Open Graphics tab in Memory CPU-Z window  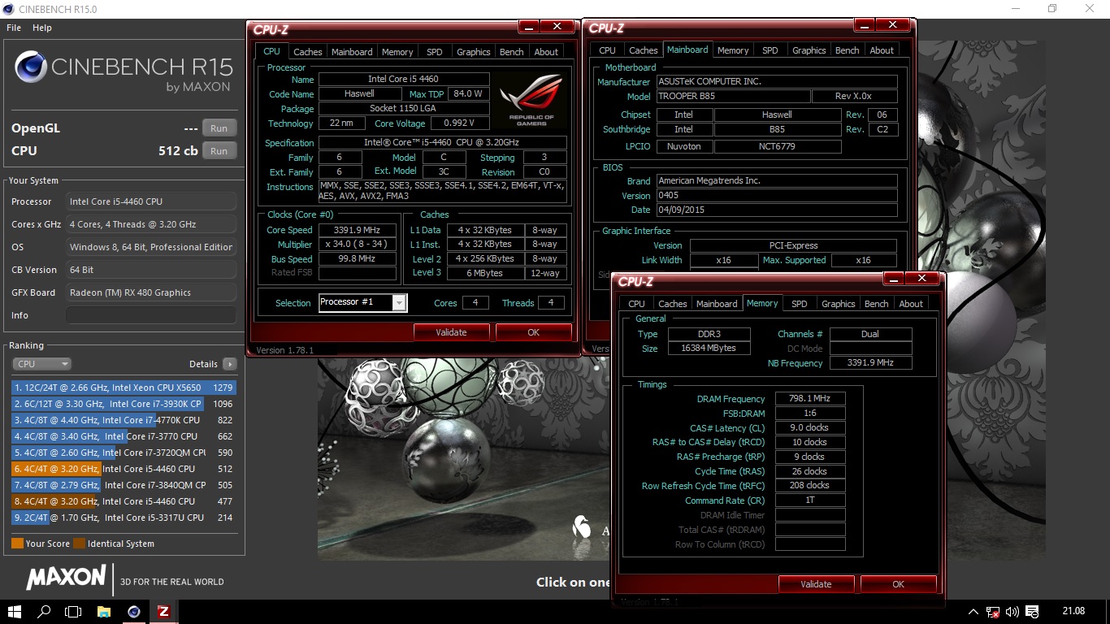pyautogui.click(x=839, y=304)
